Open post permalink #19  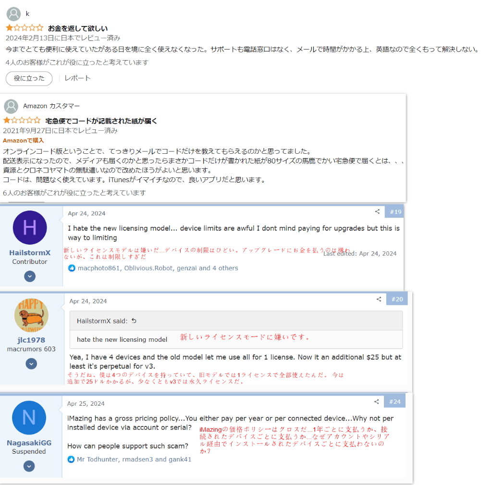tap(395, 212)
